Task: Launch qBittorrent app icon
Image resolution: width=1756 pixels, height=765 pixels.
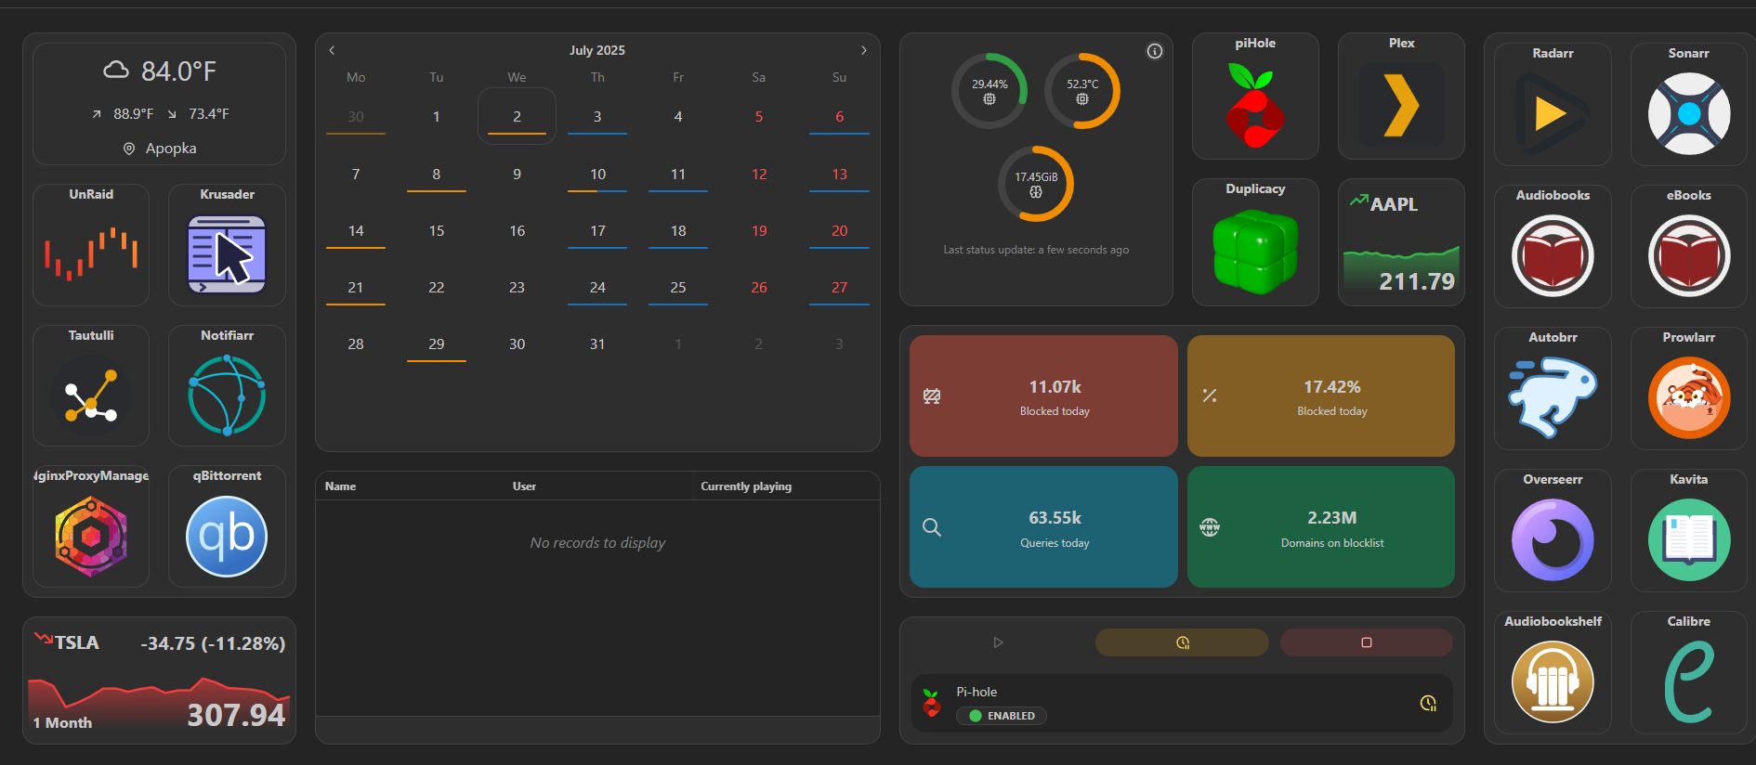Action: [x=227, y=537]
